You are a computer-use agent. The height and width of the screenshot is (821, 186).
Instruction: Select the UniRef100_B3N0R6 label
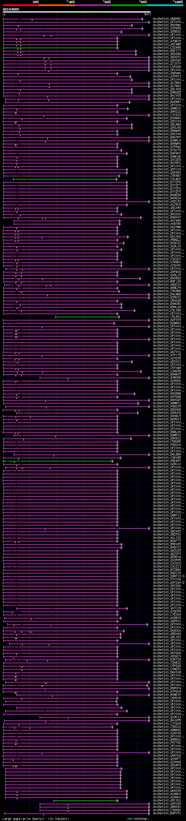(x=167, y=378)
